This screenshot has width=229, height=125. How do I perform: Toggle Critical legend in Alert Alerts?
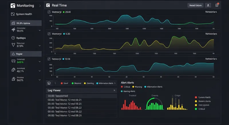click(126, 87)
